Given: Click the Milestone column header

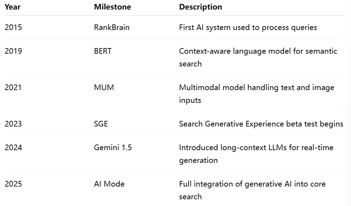Looking at the screenshot, I should tap(112, 7).
